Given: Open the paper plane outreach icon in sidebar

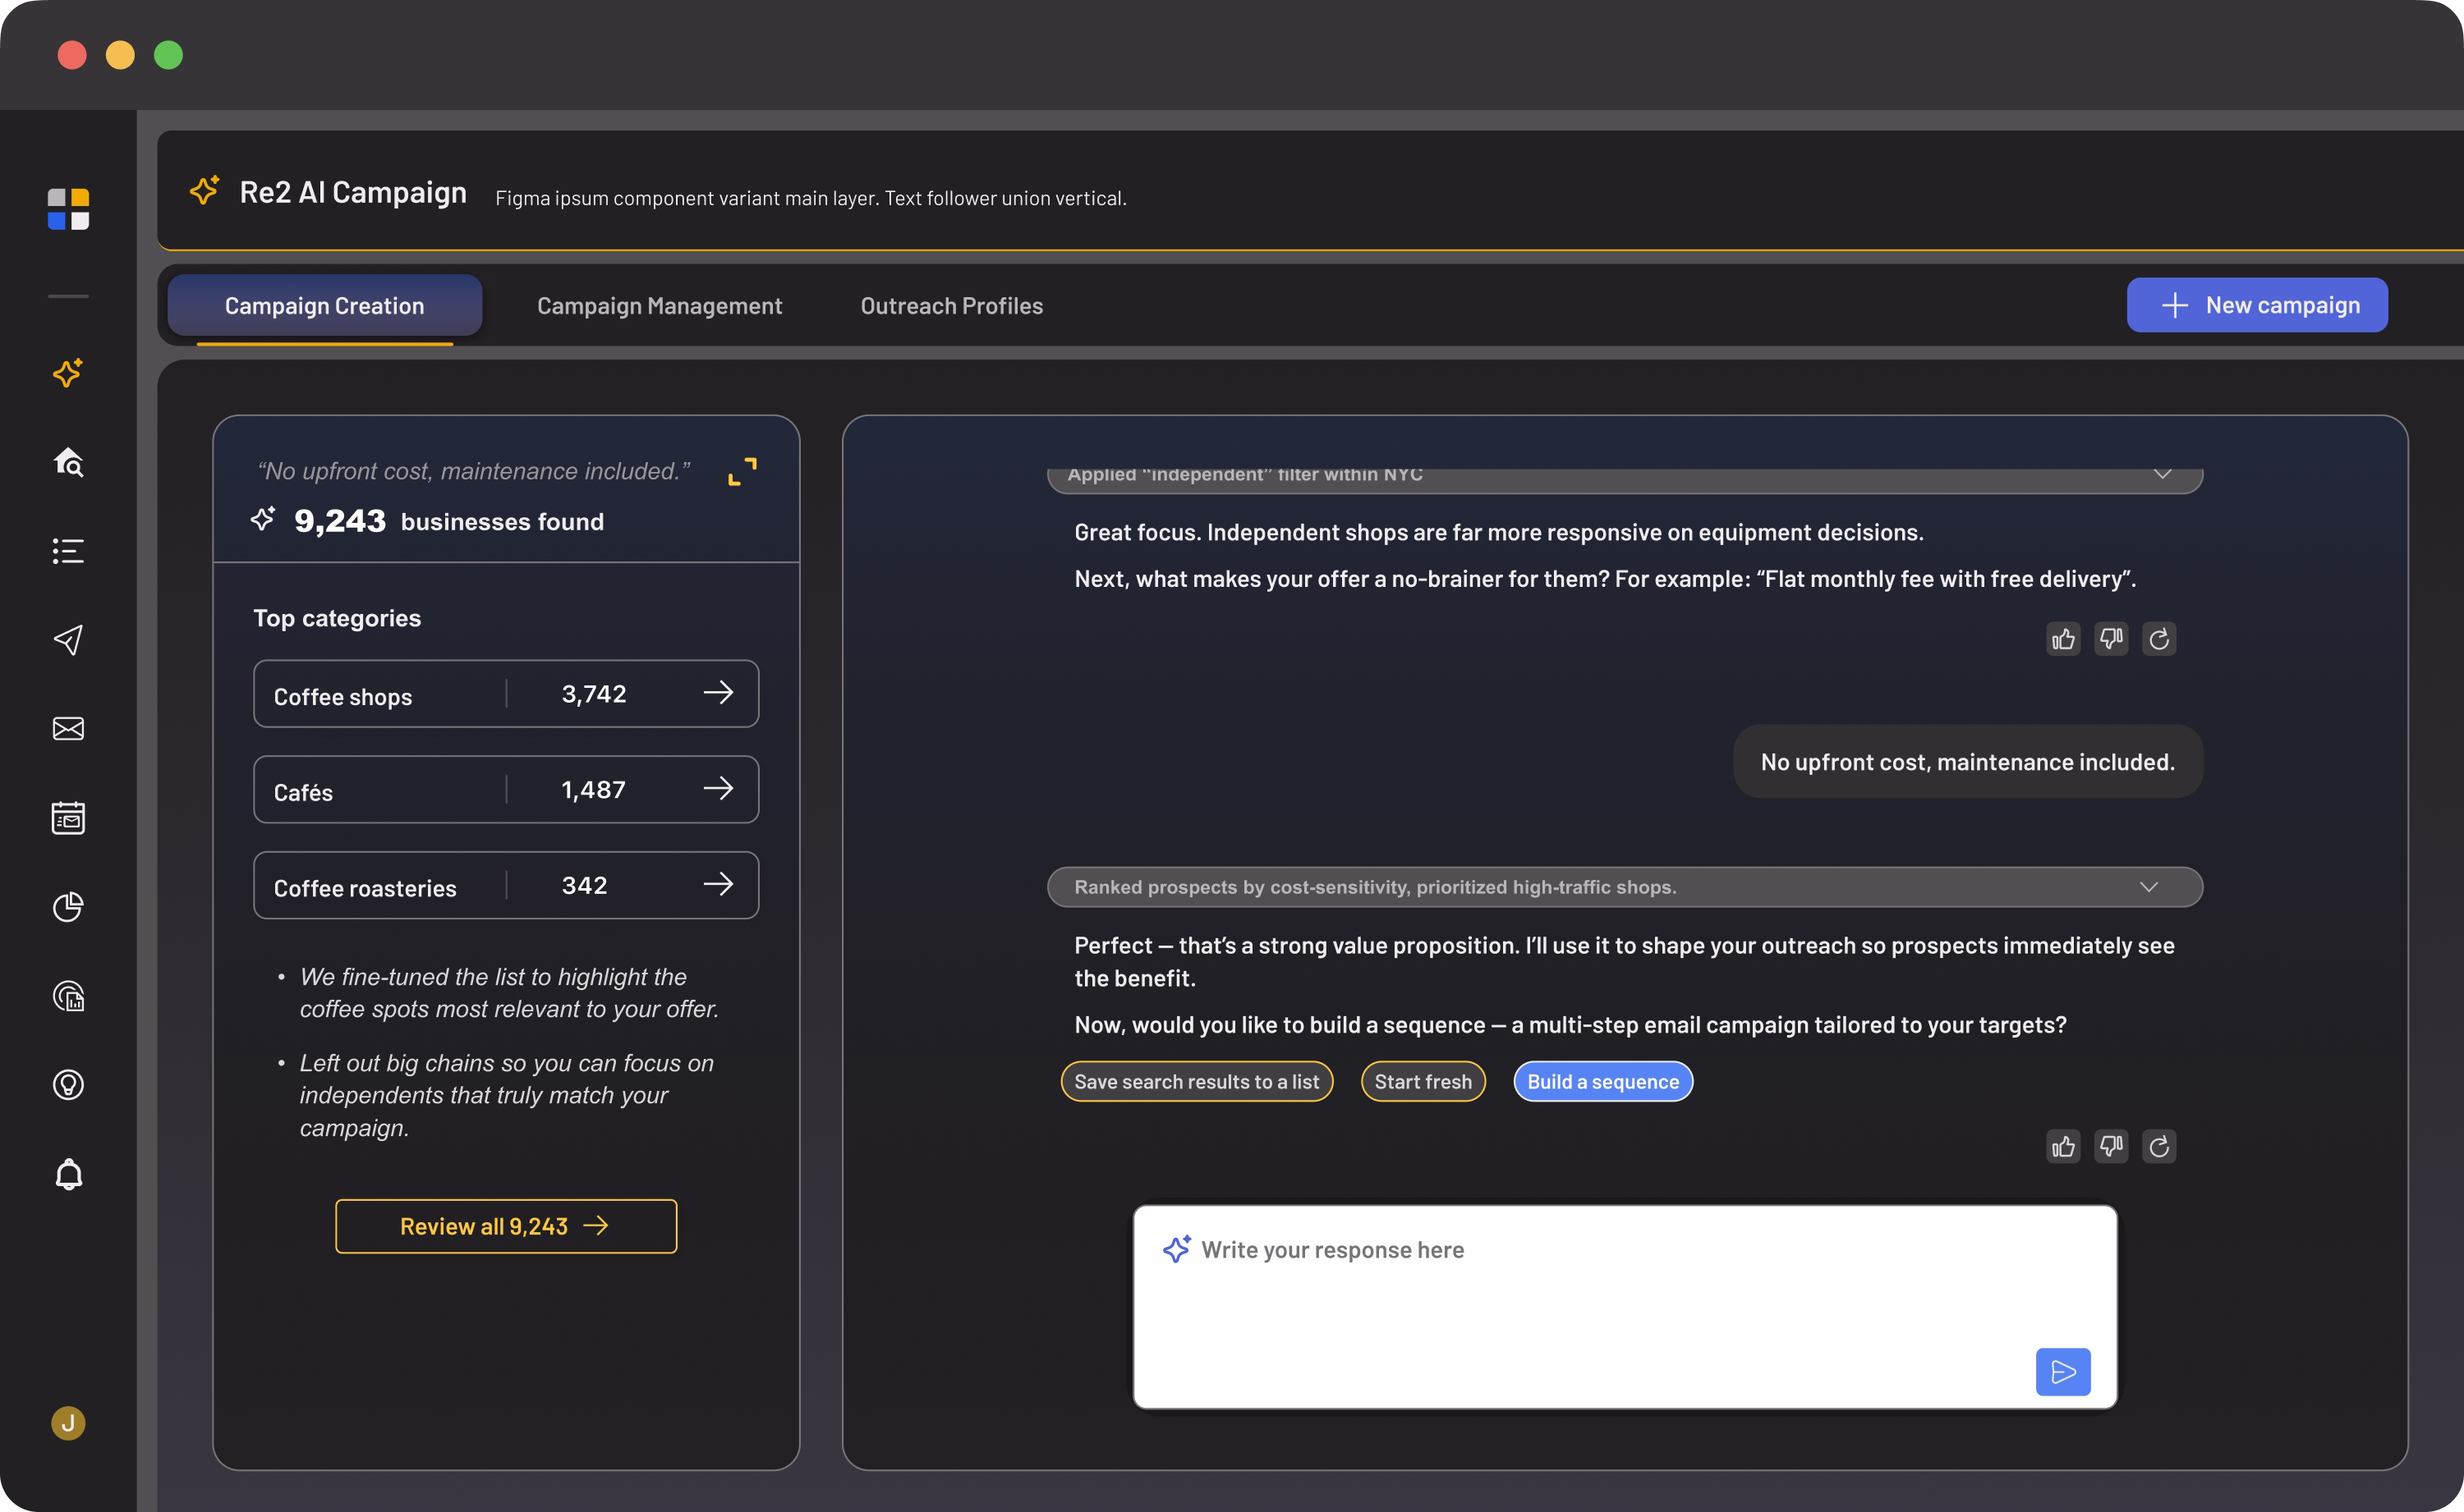Looking at the screenshot, I should (x=68, y=640).
